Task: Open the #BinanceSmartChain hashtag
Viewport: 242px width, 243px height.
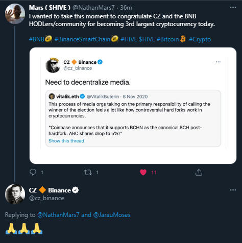Action: 82,39
